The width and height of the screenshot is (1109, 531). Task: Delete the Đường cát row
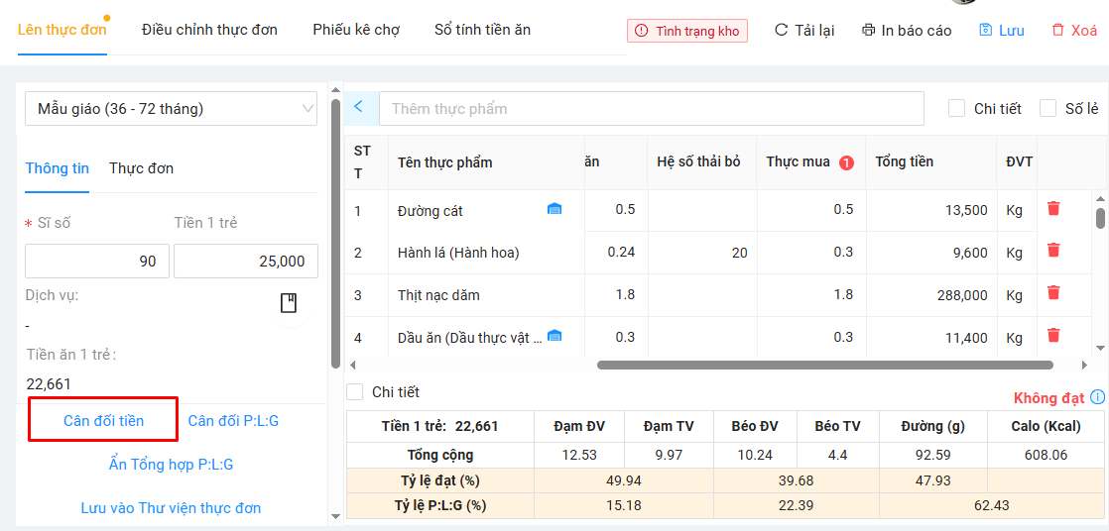tap(1053, 209)
